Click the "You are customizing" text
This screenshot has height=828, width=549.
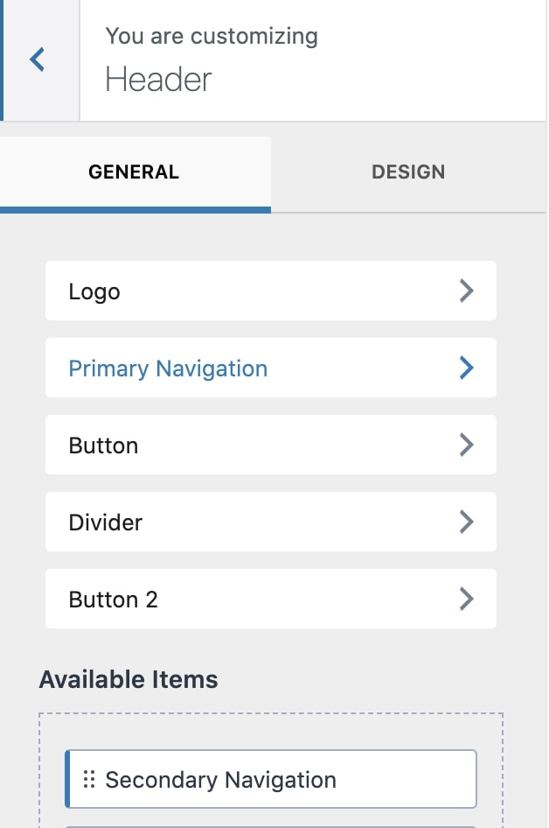pyautogui.click(x=212, y=37)
